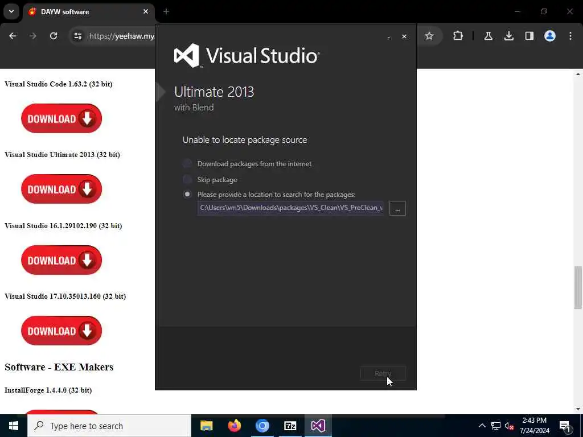Expand the tab search dropdown in Chrome
This screenshot has width=583, height=437.
[11, 11]
